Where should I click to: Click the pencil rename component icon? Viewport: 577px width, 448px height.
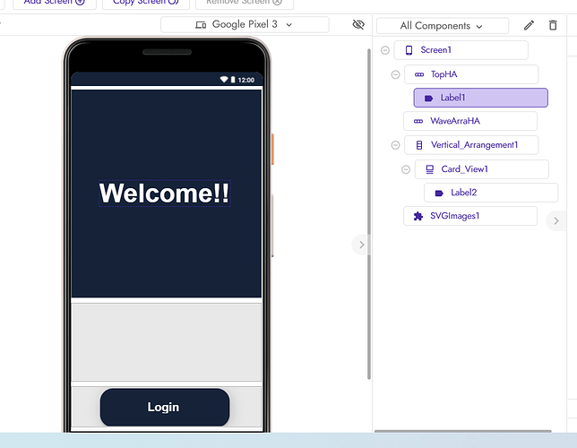(x=529, y=26)
